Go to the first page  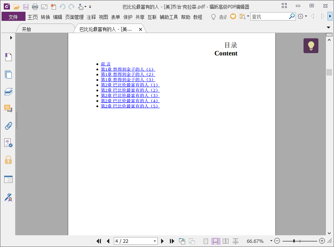[x=99, y=241]
